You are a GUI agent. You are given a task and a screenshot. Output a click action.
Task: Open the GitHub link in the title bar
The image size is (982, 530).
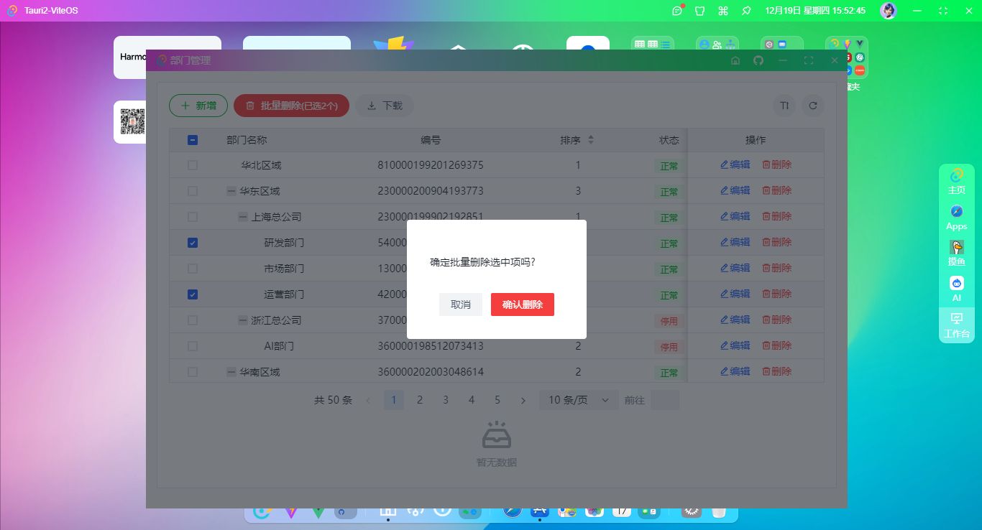click(x=760, y=60)
